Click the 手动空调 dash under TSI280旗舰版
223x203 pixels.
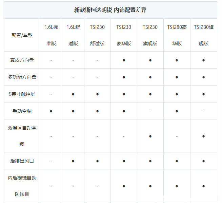(x=203, y=111)
